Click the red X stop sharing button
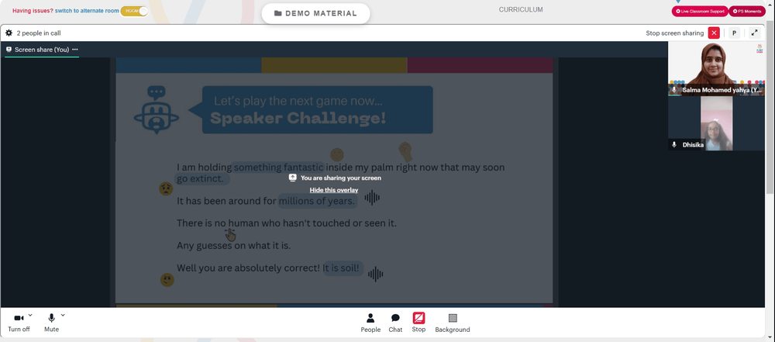This screenshot has width=775, height=342. click(714, 33)
